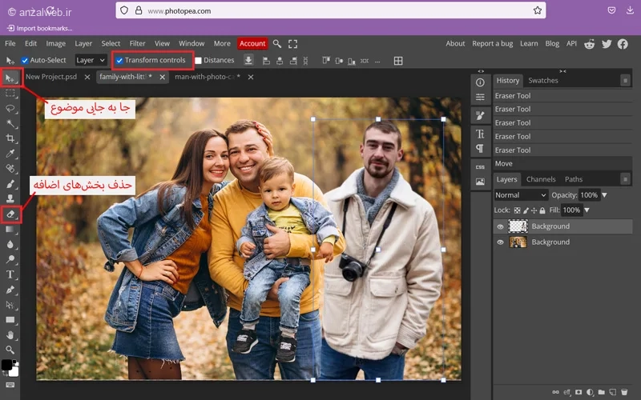Select the Eraser tool
641x400 pixels.
[x=10, y=214]
